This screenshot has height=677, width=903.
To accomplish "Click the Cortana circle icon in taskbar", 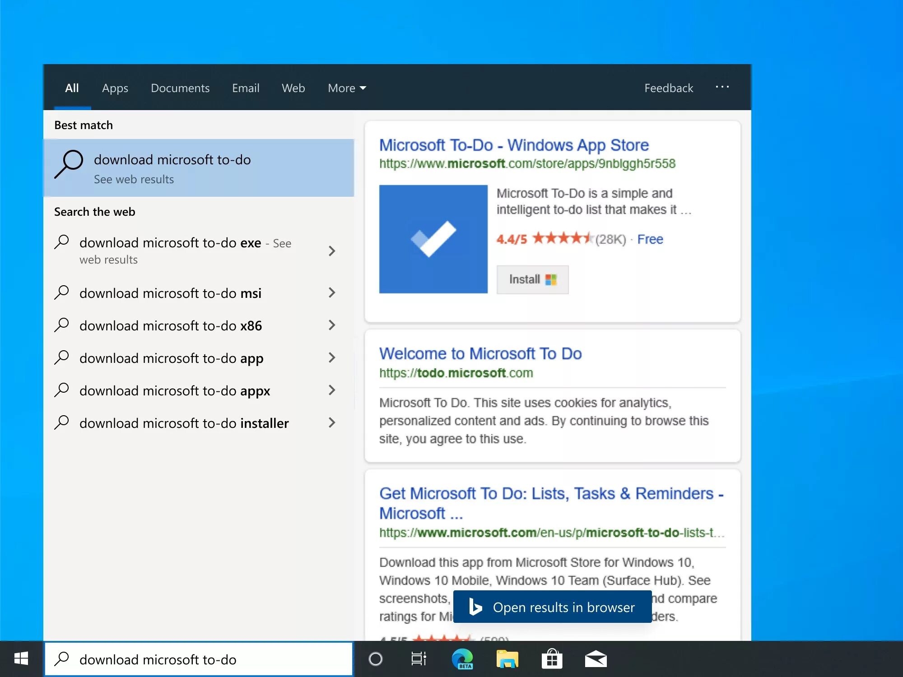I will point(376,659).
